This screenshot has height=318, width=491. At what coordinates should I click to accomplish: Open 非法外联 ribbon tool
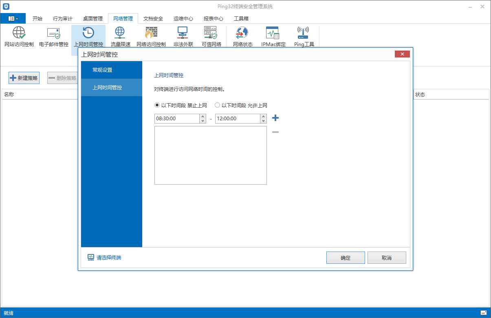click(183, 37)
